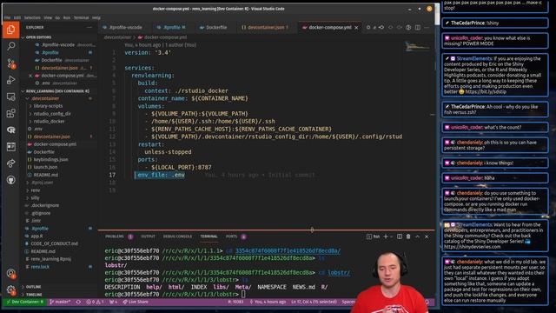Open the GitHub activity bar icon

[x=10, y=180]
